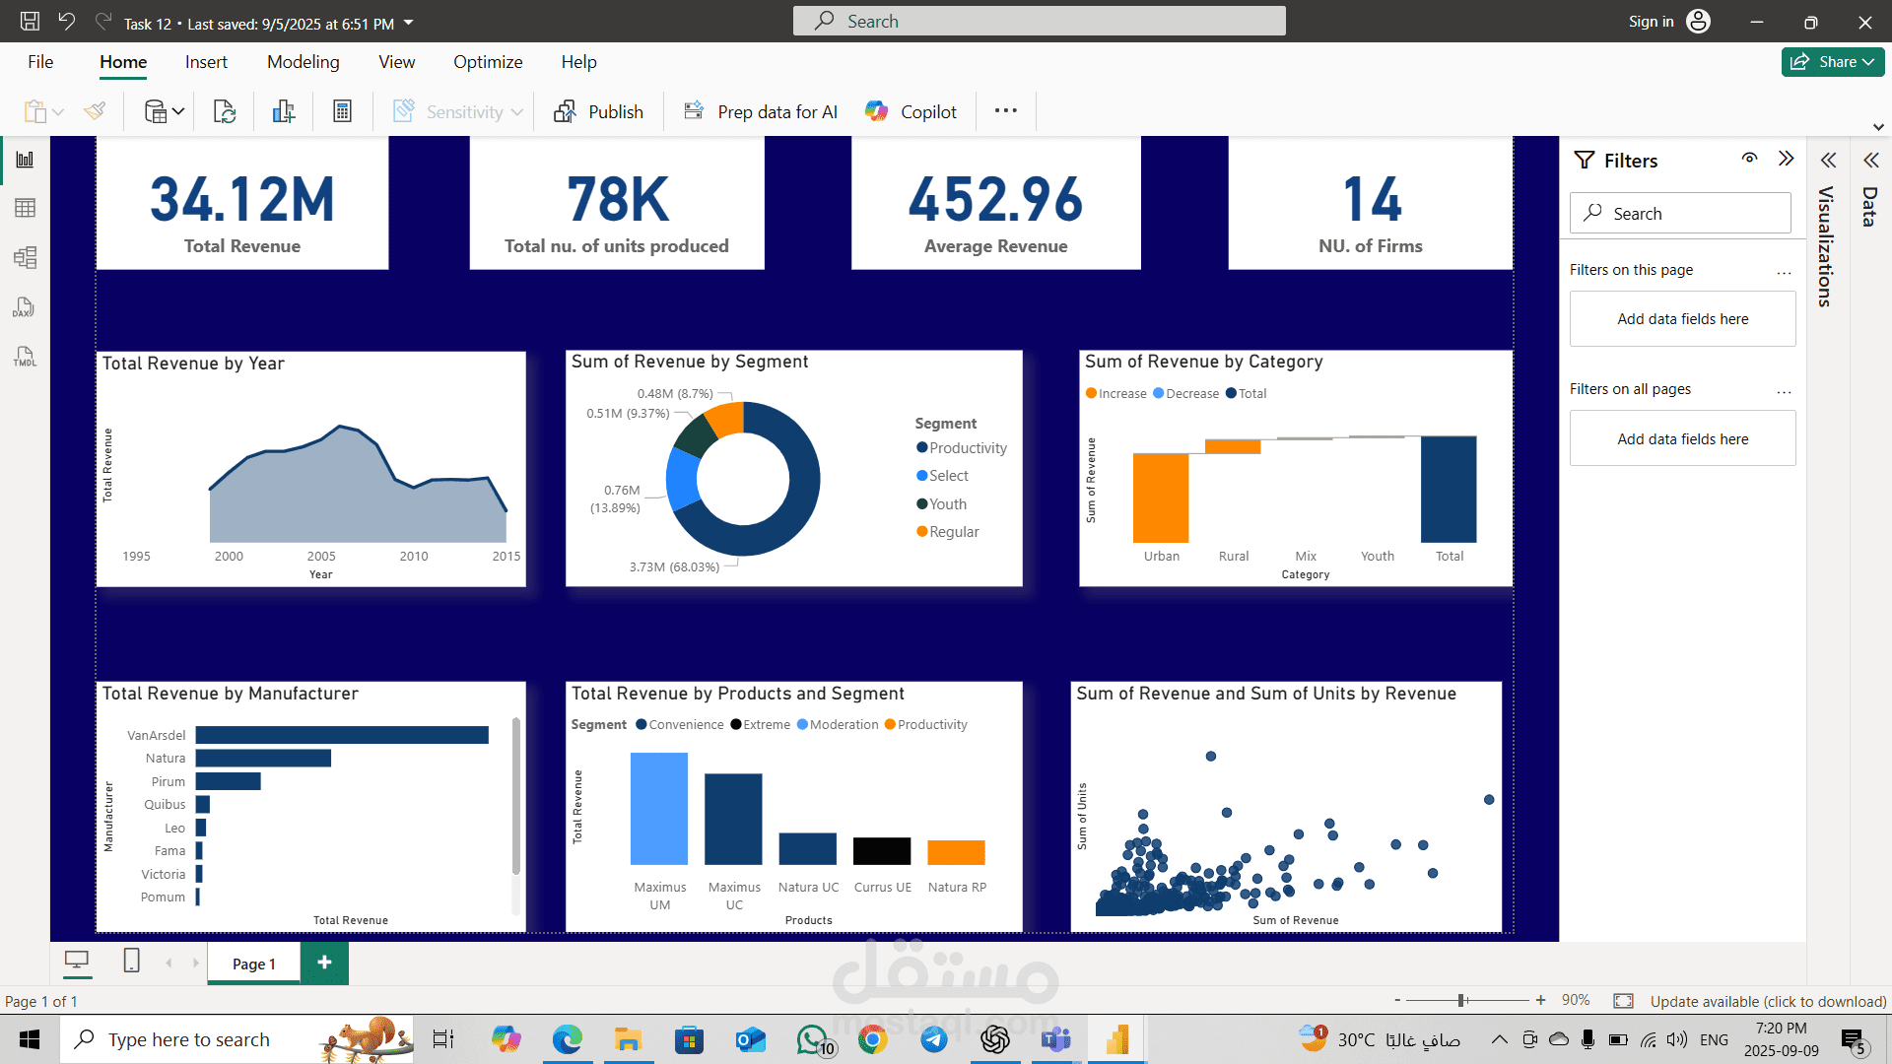Click the Filters pane Search box

click(1680, 213)
